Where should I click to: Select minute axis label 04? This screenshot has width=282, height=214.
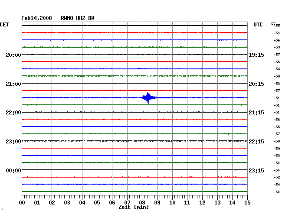82,202
